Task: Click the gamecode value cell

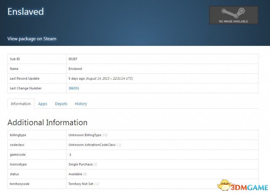Action: [70, 155]
